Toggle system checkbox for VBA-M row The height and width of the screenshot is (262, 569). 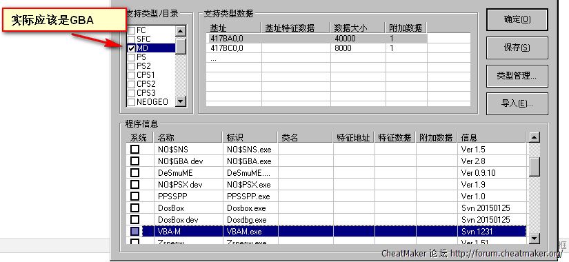coord(134,231)
